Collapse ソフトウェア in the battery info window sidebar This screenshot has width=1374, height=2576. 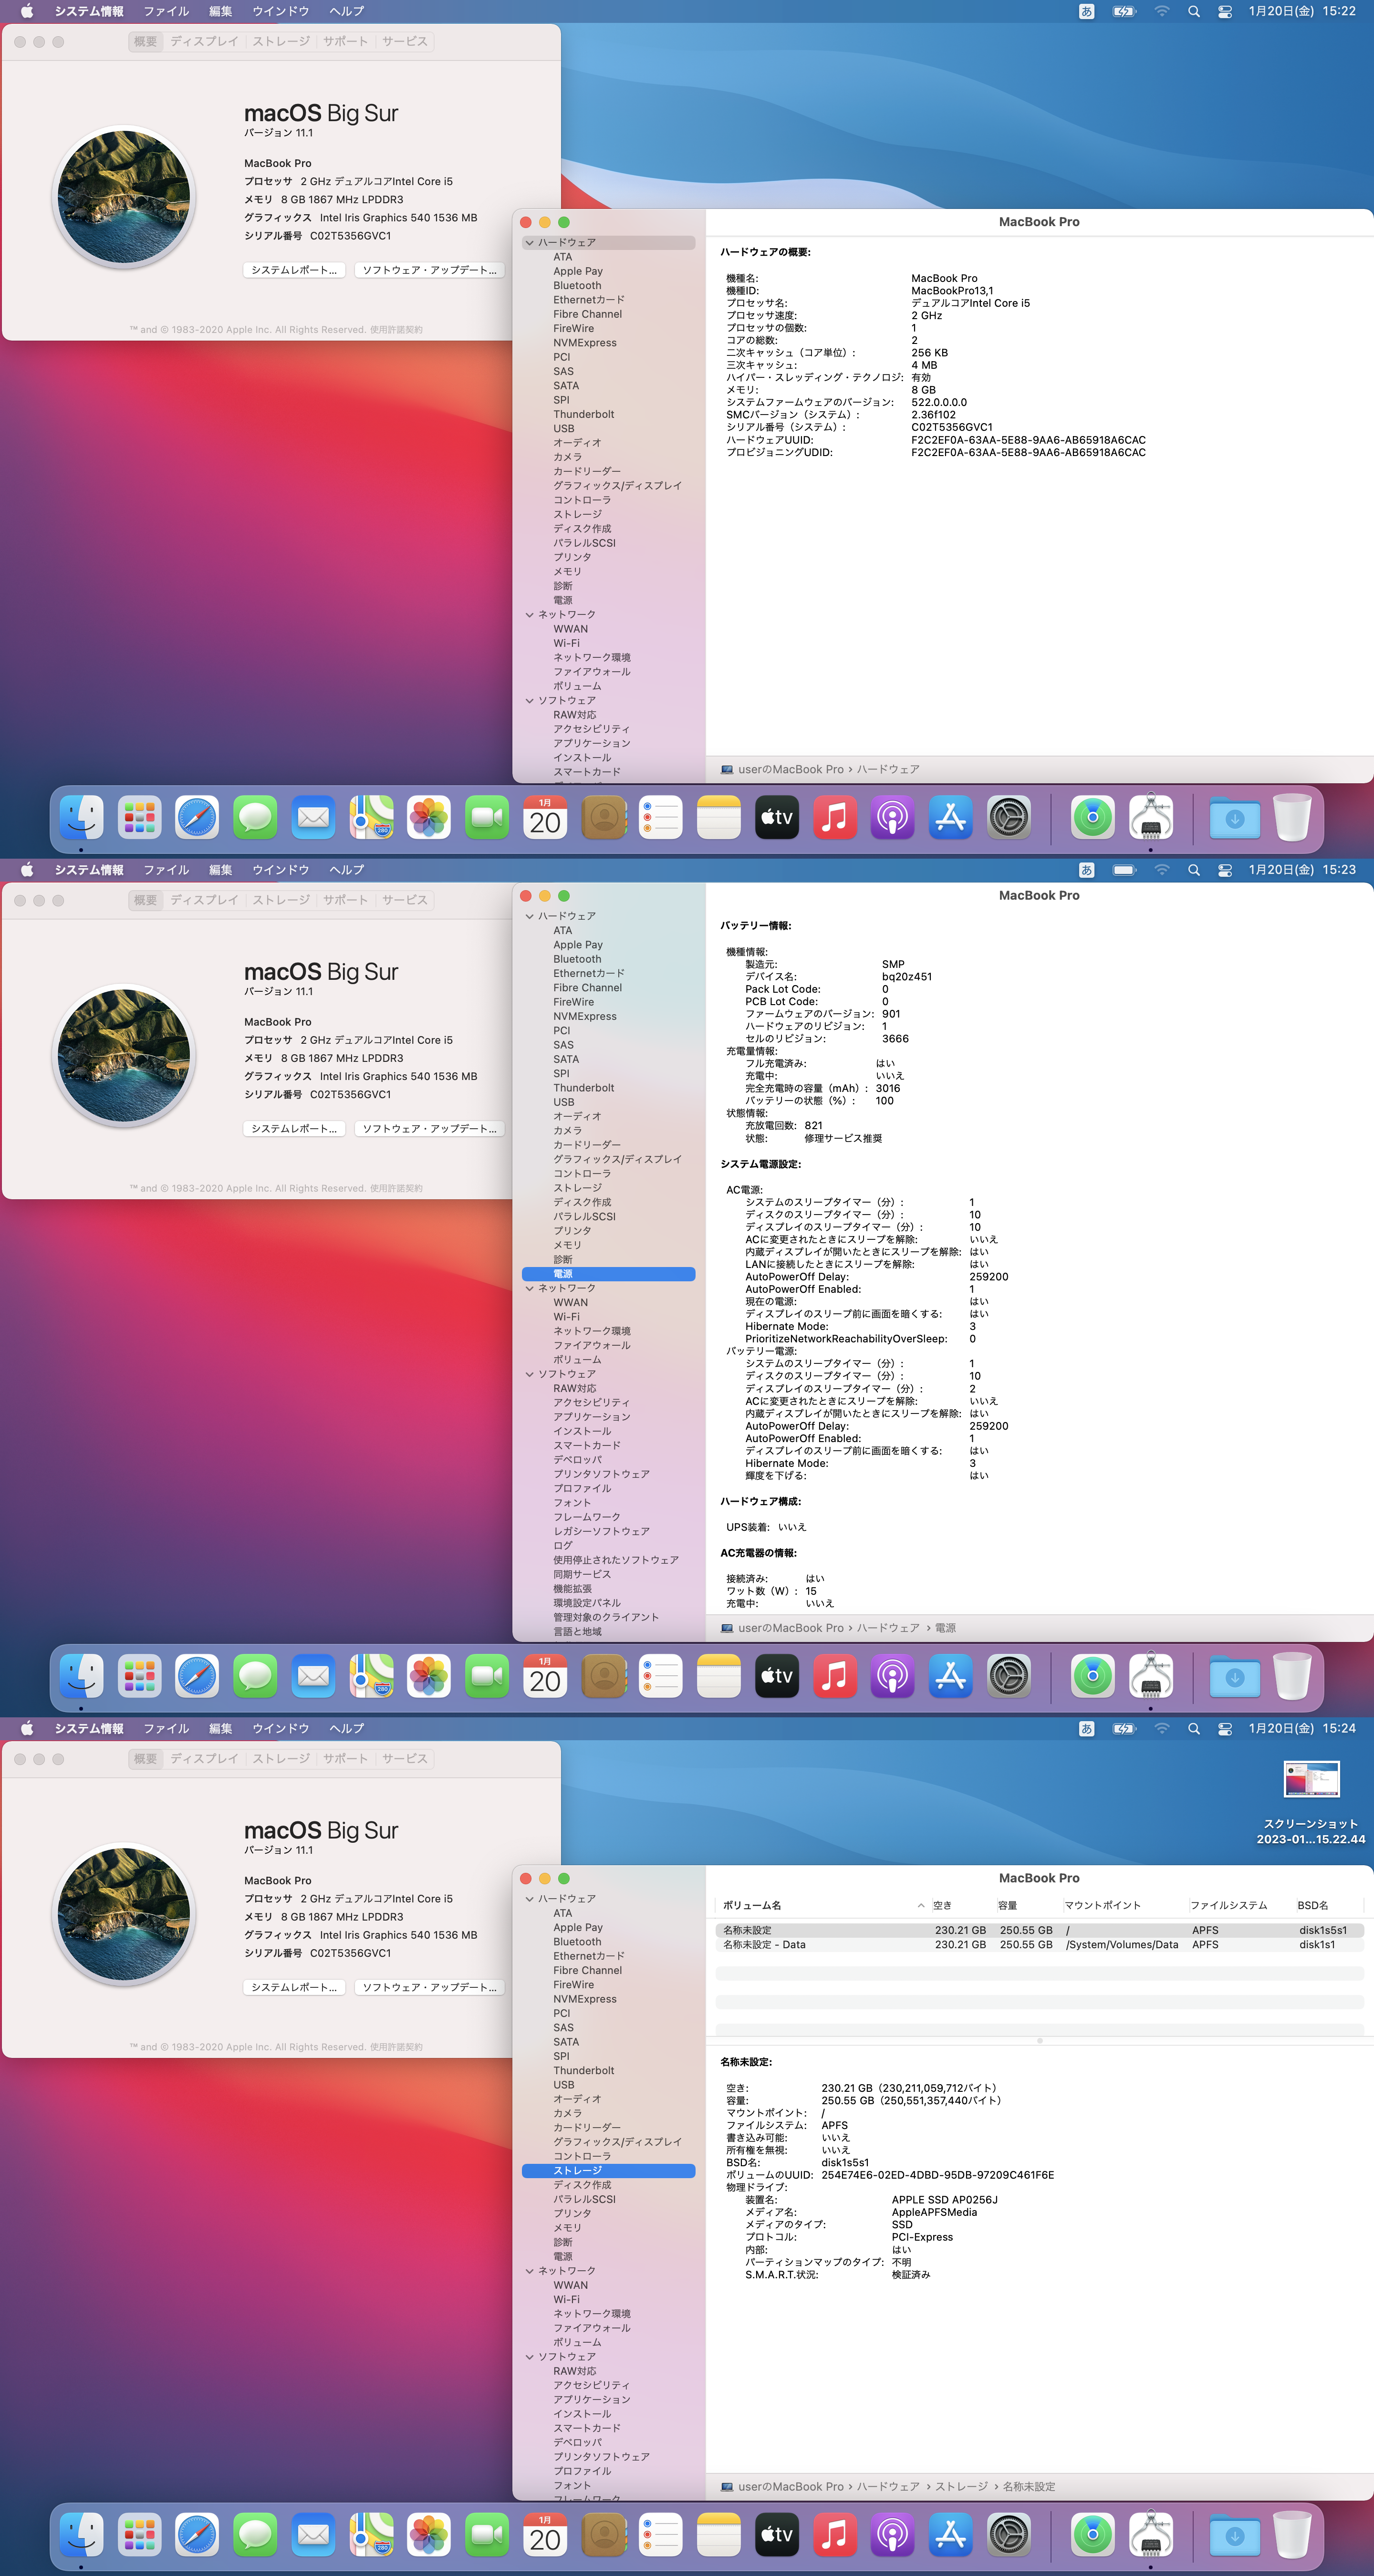tap(530, 1374)
